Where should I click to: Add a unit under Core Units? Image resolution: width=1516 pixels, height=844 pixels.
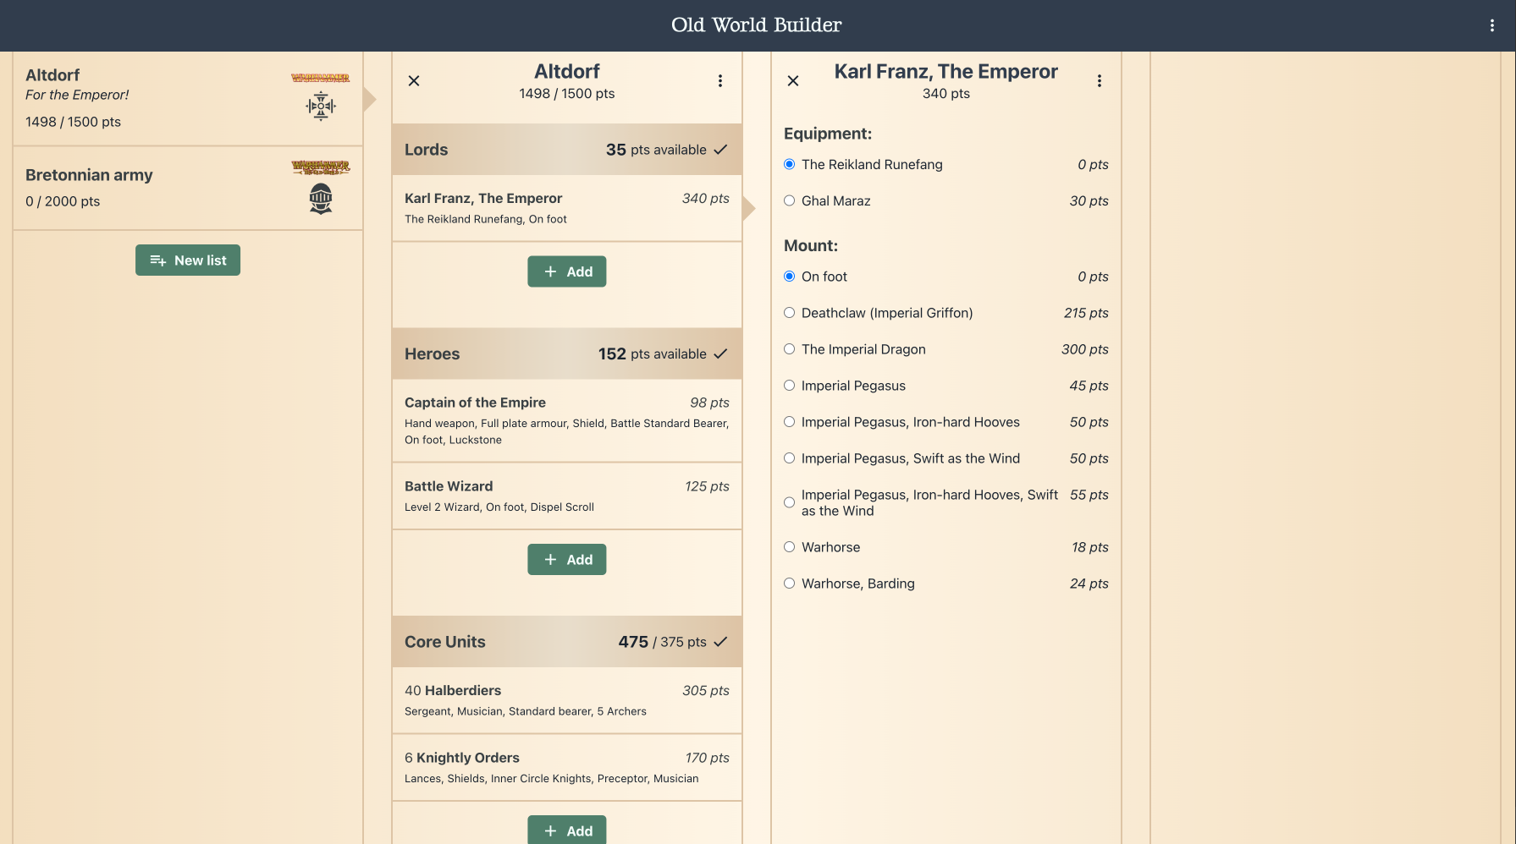click(567, 830)
